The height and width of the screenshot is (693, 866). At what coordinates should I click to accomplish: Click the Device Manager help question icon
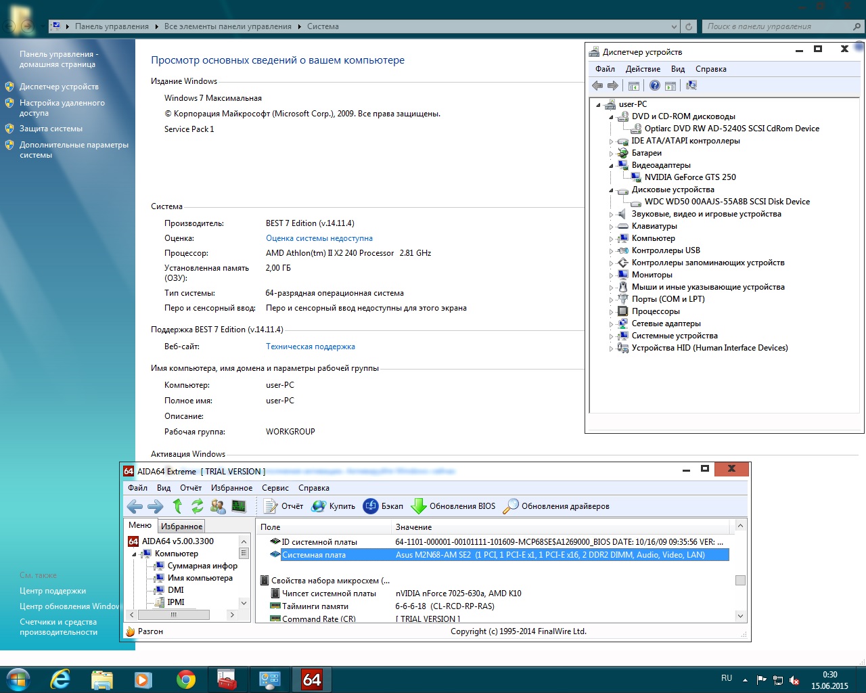654,86
